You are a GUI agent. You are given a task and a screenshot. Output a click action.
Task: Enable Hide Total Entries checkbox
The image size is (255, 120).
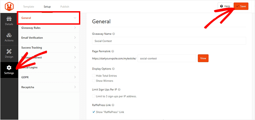[94, 76]
